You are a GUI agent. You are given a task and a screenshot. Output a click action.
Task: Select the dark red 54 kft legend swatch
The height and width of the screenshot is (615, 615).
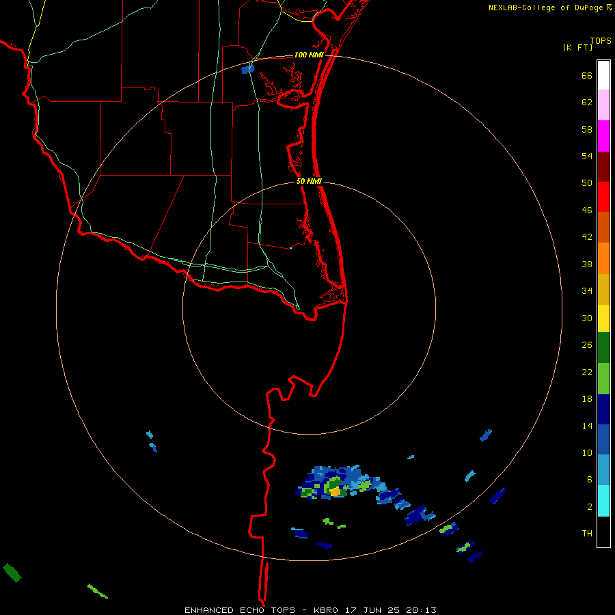coord(603,166)
